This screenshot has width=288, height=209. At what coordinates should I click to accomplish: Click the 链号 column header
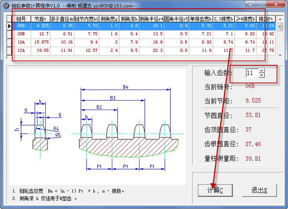pyautogui.click(x=21, y=18)
